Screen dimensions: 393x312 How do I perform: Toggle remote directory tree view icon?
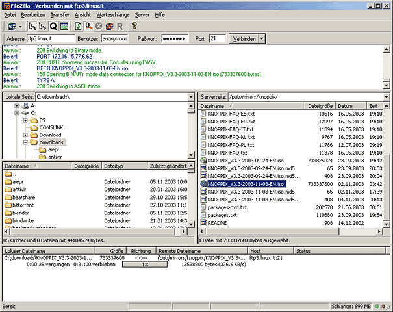(43, 26)
